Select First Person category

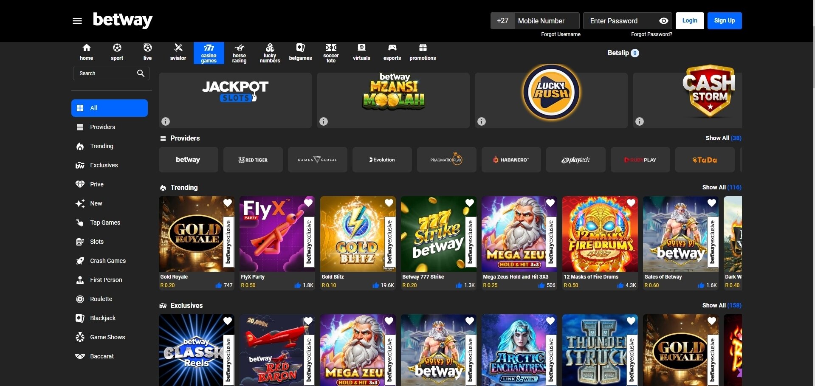tap(110, 280)
